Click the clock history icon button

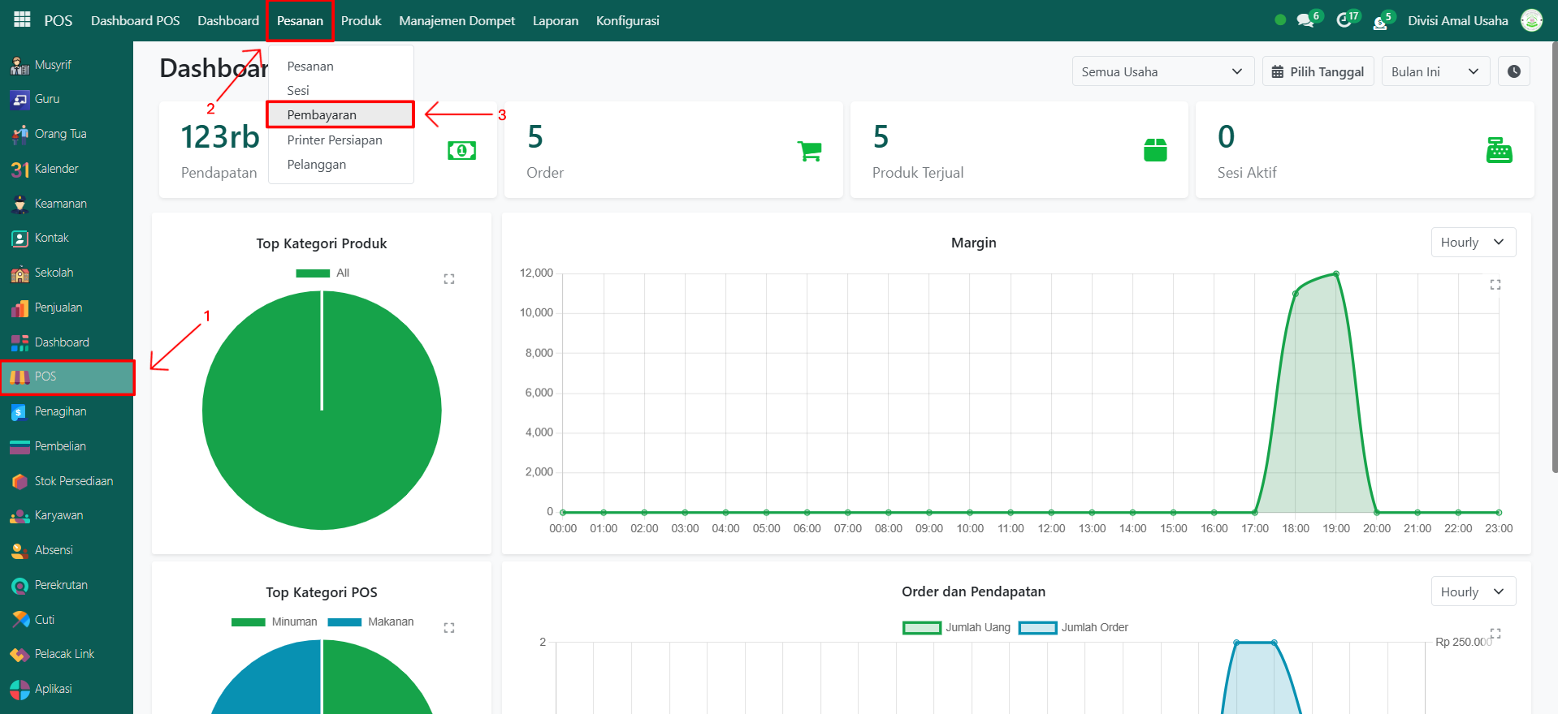(x=1514, y=71)
